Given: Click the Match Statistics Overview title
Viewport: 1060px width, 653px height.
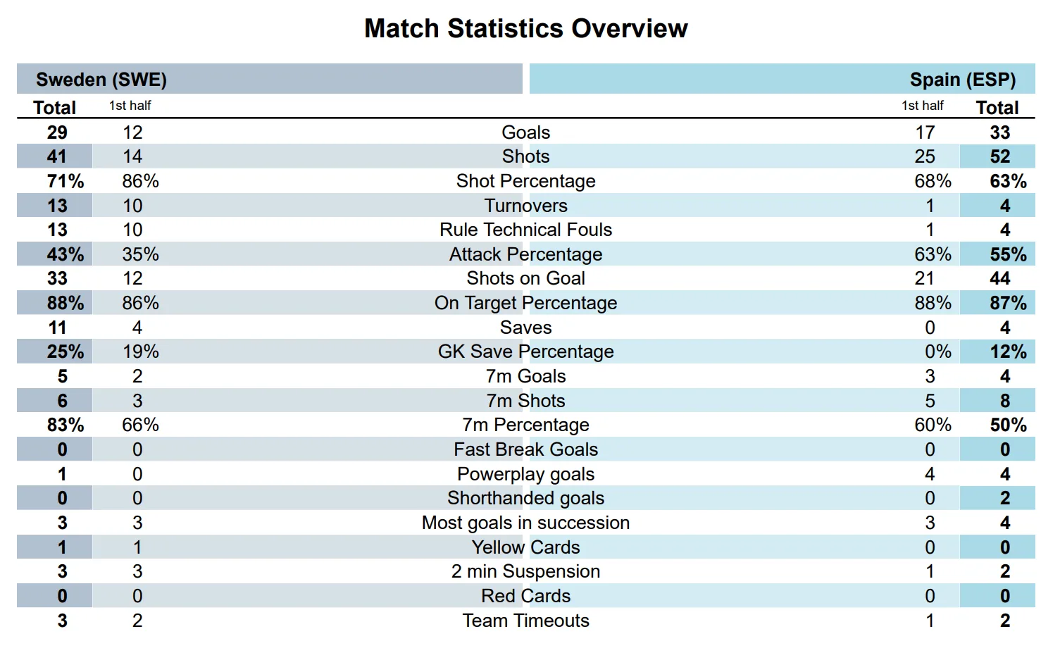Looking at the screenshot, I should pyautogui.click(x=525, y=29).
